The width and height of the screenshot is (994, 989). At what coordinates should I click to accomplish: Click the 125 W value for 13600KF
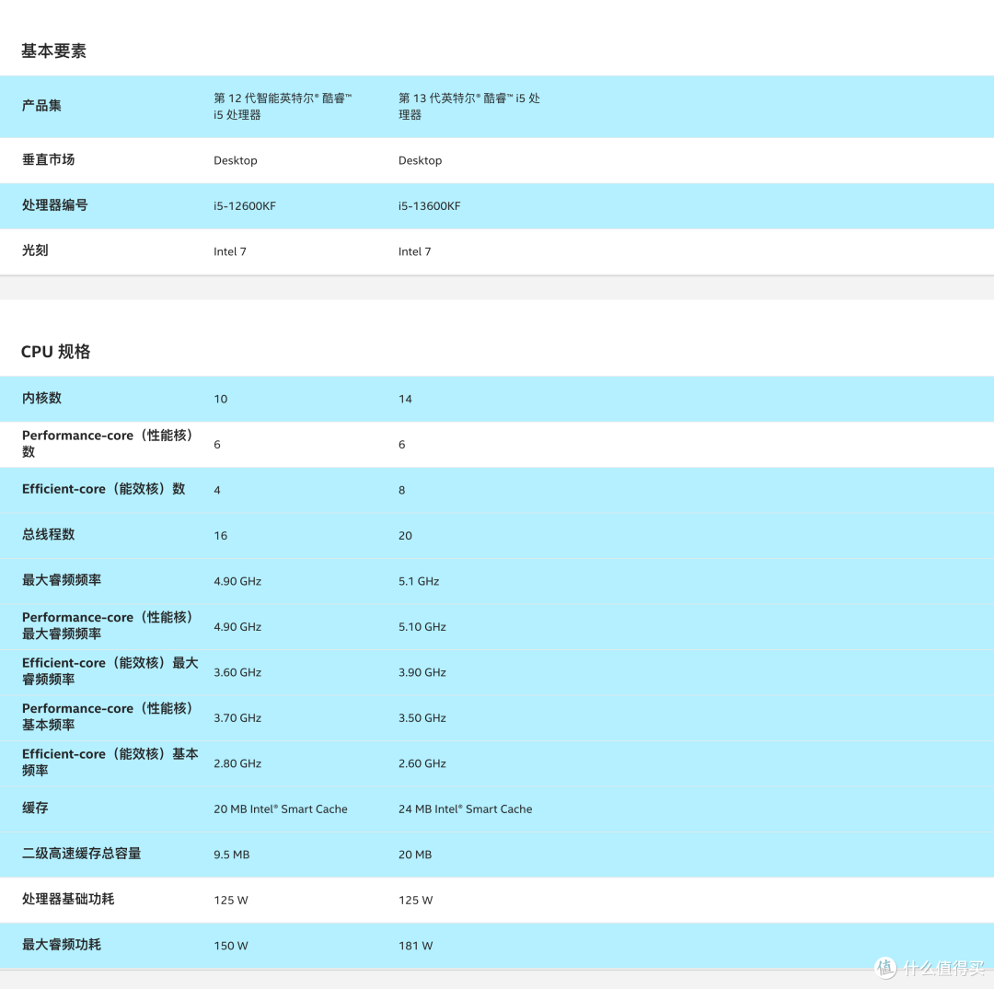(416, 901)
